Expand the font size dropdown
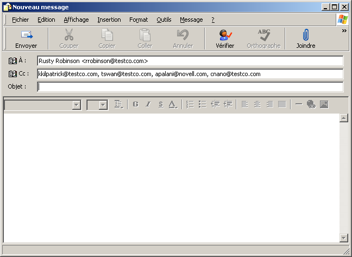 point(103,105)
